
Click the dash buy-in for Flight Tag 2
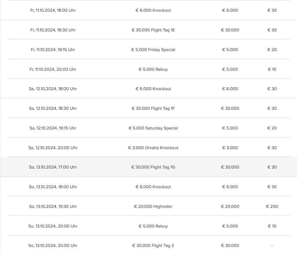pyautogui.click(x=272, y=245)
